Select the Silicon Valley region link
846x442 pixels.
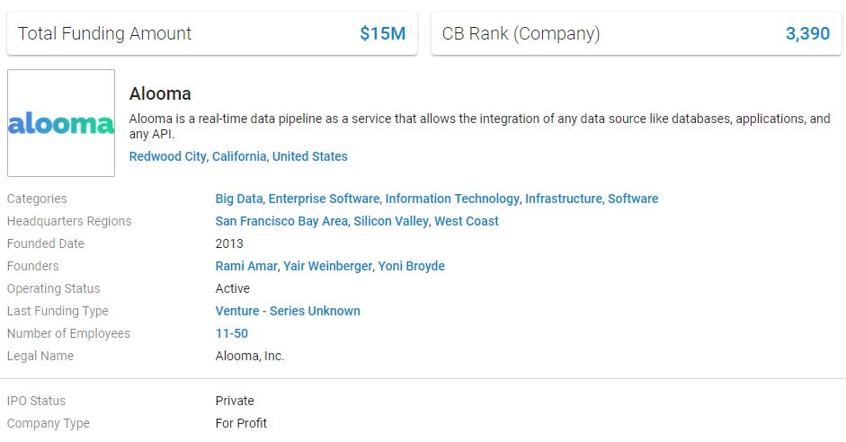pos(391,221)
